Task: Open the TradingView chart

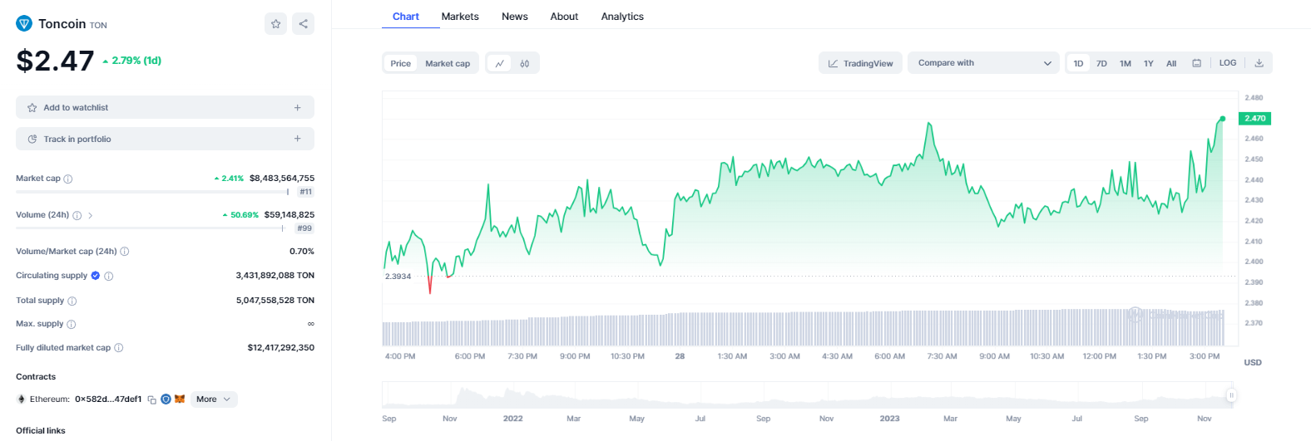Action: click(860, 63)
